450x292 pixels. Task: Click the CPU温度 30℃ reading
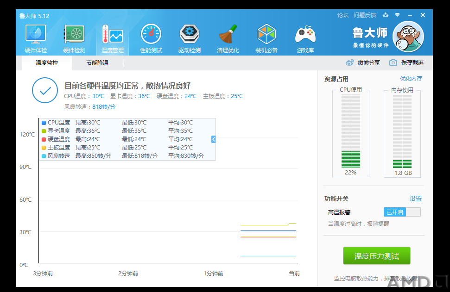click(x=84, y=96)
